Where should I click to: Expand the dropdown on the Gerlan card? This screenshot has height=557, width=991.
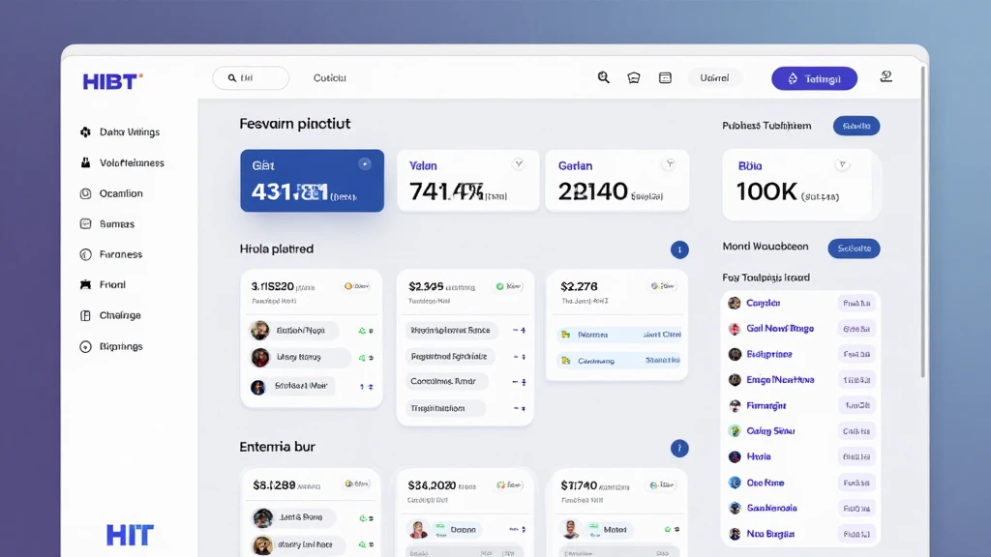pos(670,164)
